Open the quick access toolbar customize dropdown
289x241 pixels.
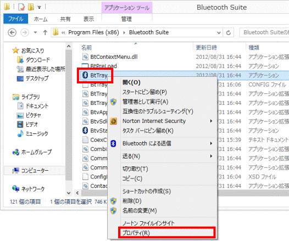[x=39, y=7]
